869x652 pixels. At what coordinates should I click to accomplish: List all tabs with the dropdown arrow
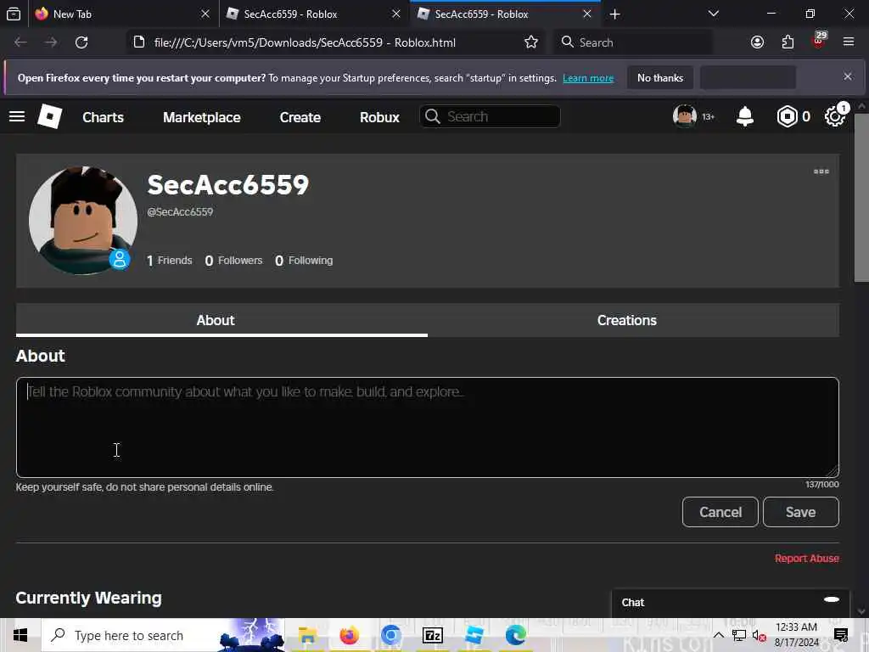(713, 14)
